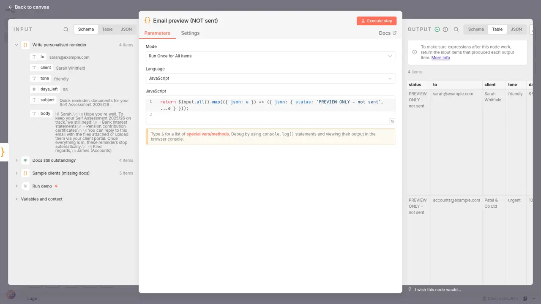Click the Docs still outstanding node icon
This screenshot has width=541, height=304.
click(25, 160)
